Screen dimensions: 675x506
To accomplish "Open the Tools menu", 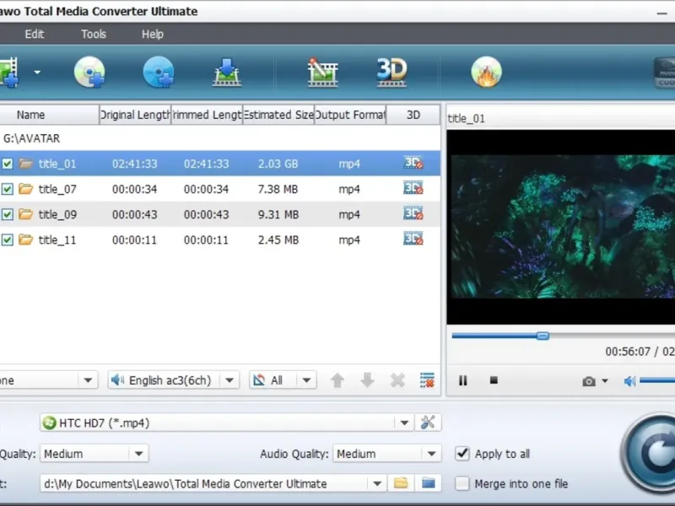I will tap(94, 34).
